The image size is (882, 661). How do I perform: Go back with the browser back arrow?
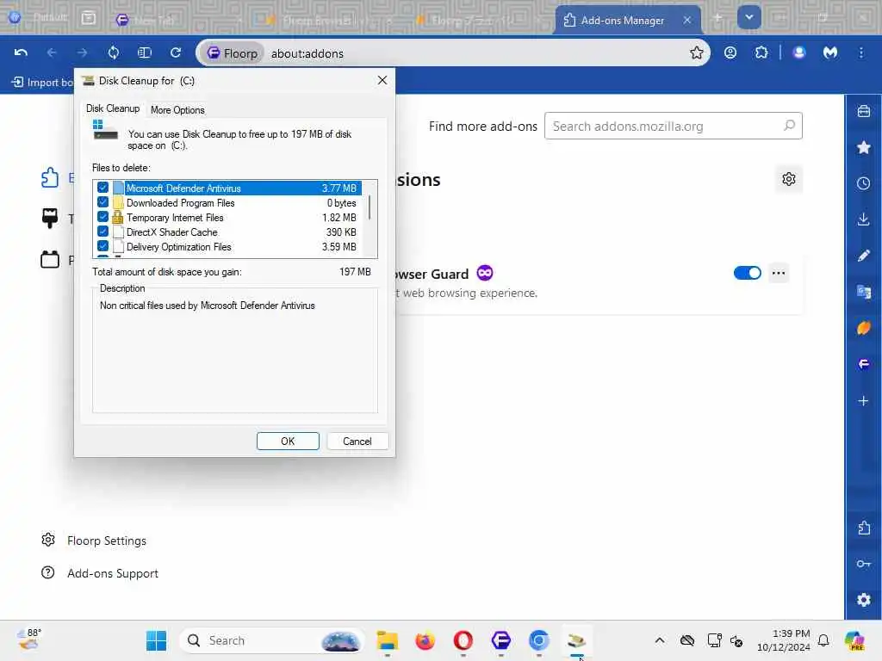click(52, 53)
